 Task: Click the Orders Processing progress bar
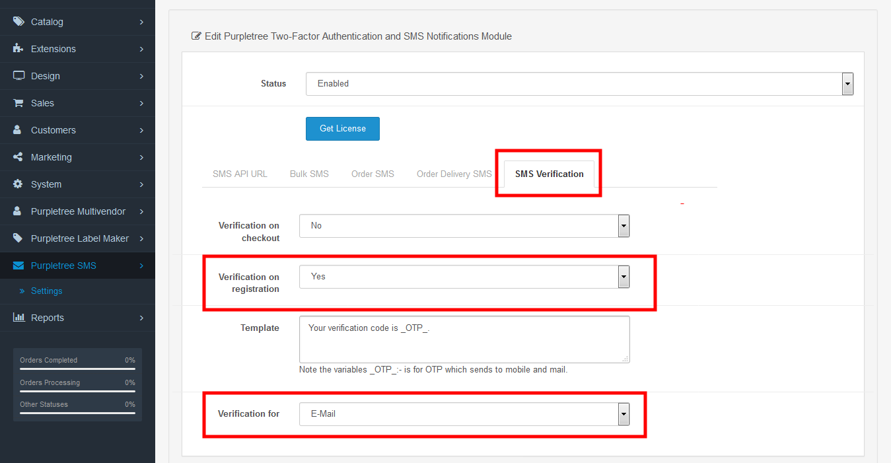pyautogui.click(x=77, y=392)
